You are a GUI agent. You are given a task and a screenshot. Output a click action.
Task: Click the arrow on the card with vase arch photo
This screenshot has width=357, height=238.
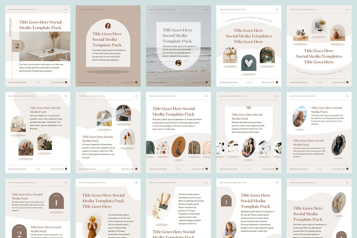click(347, 10)
